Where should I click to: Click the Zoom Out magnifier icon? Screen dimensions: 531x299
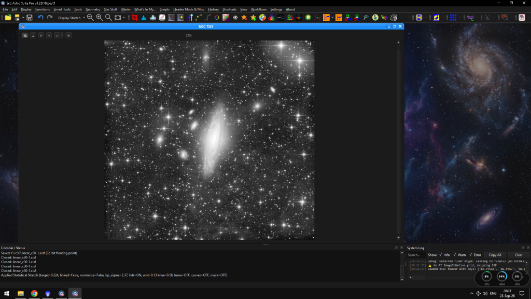[90, 18]
